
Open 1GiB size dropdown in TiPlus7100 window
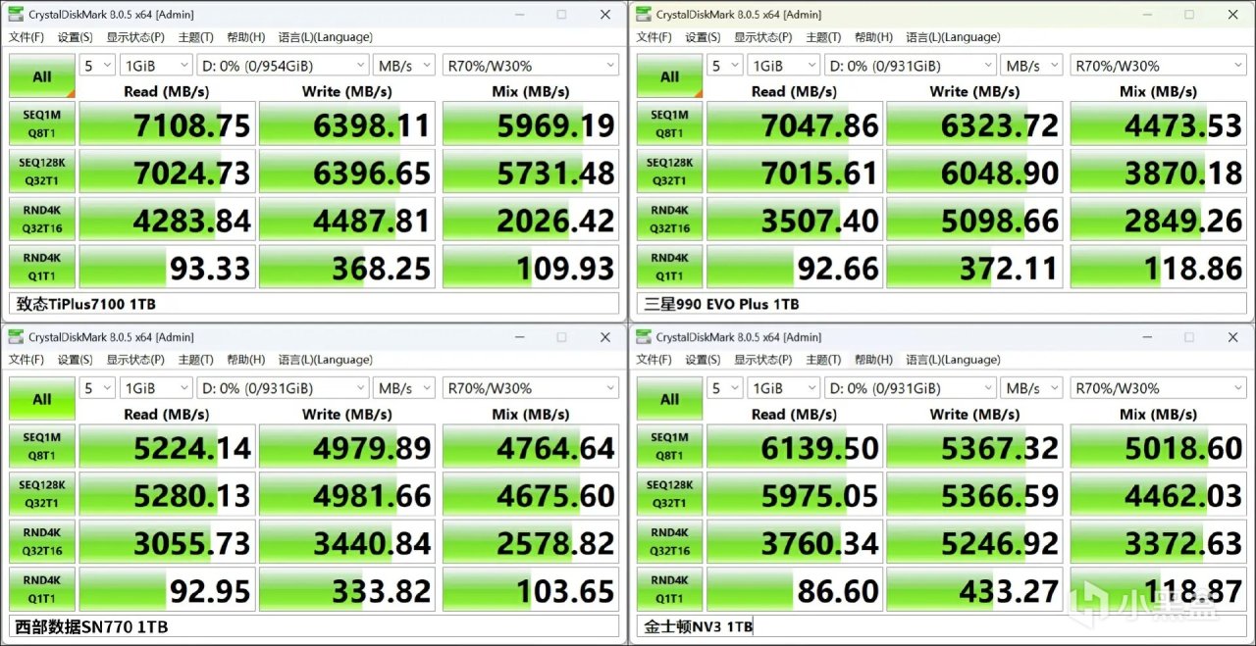156,66
